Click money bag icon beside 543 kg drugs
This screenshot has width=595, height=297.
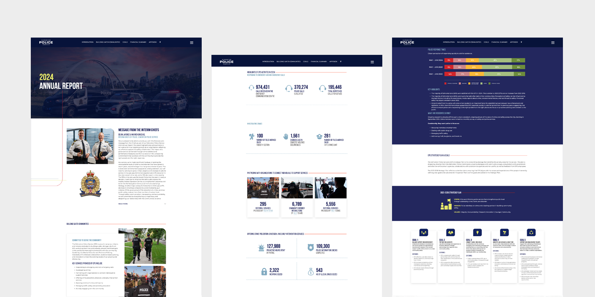[x=311, y=271]
